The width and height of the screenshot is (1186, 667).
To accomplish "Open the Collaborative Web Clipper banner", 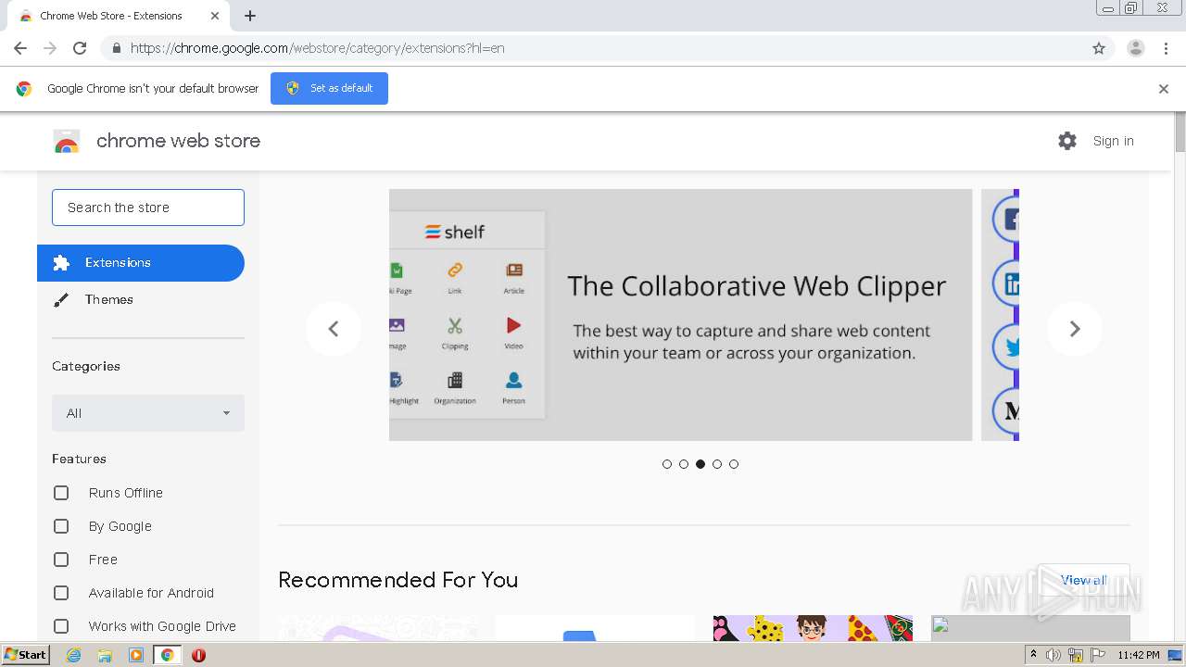I will coord(680,315).
